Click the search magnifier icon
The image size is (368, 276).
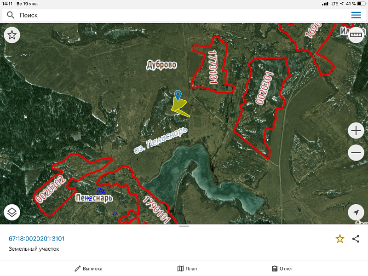coord(11,15)
